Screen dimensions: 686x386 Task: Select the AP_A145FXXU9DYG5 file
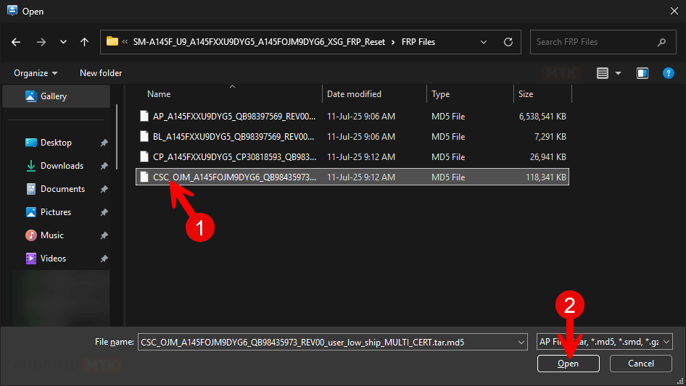[x=234, y=116]
